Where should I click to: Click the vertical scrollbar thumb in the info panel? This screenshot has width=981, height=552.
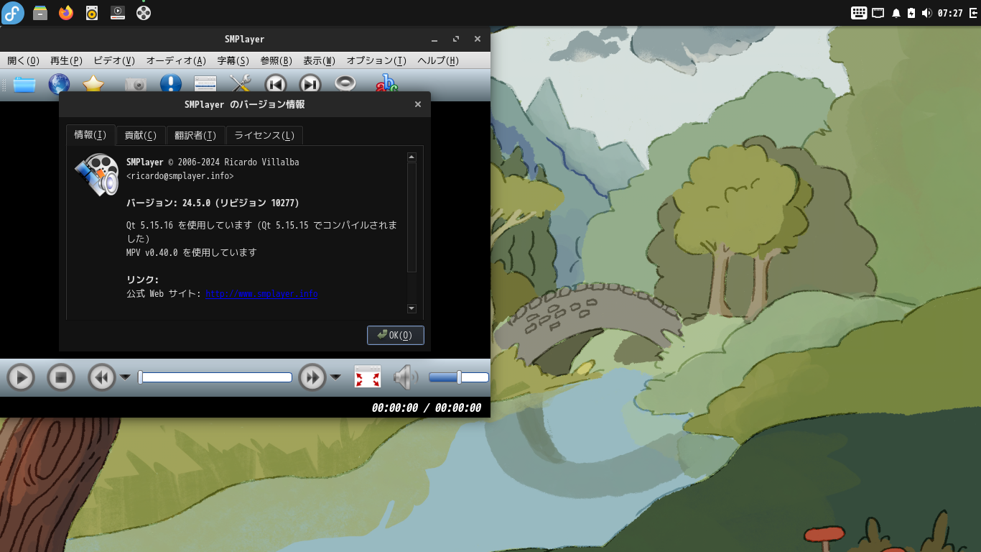(412, 217)
